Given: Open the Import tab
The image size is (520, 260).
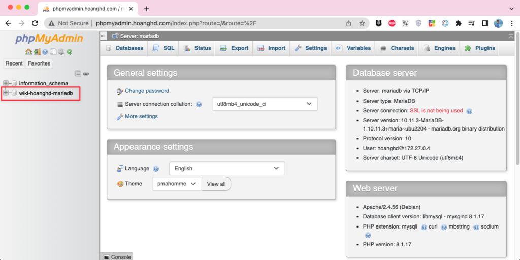Looking at the screenshot, I should (271, 48).
